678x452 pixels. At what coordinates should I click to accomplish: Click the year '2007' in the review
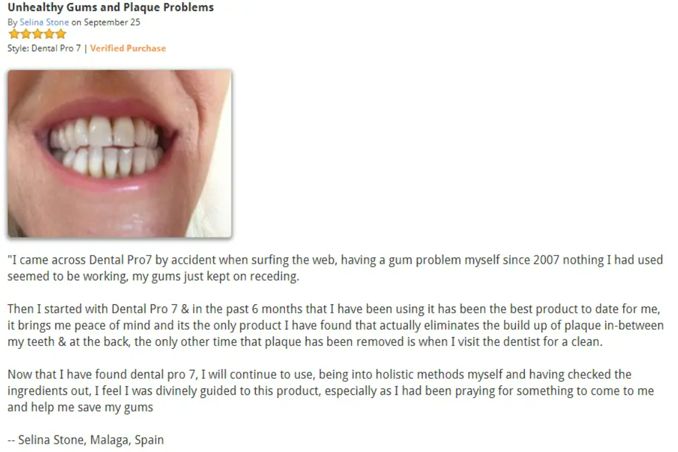tap(546, 260)
